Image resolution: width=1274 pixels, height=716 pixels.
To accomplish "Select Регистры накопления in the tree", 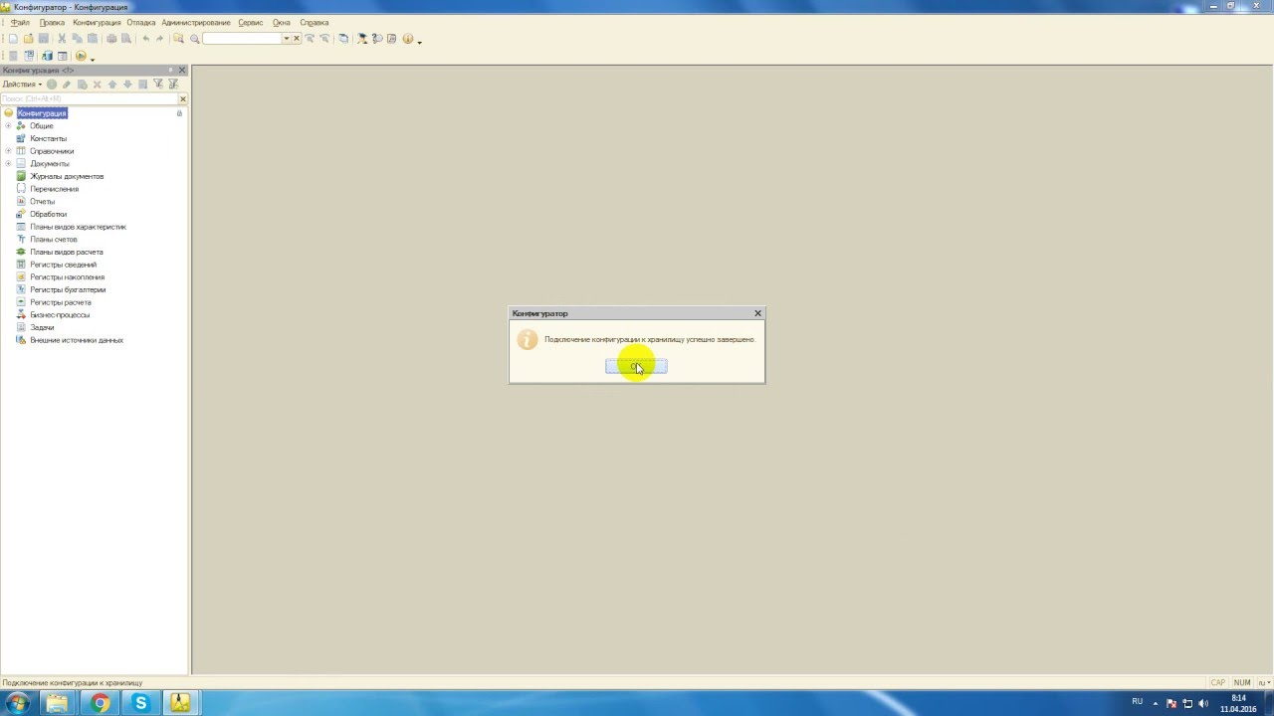I will coord(68,277).
